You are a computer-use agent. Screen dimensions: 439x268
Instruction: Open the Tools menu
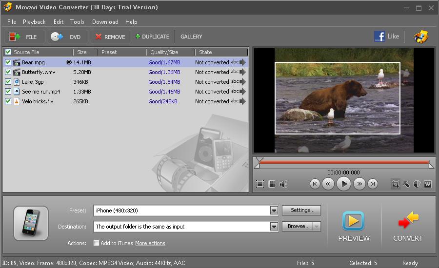pos(77,22)
